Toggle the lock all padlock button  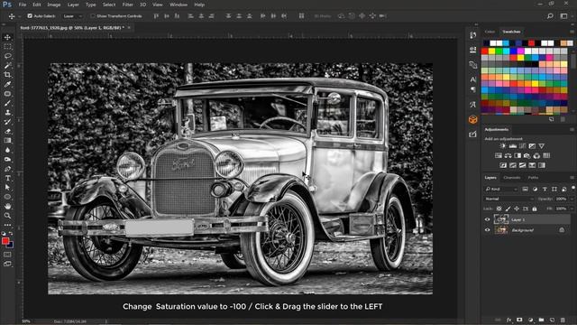[x=535, y=209]
